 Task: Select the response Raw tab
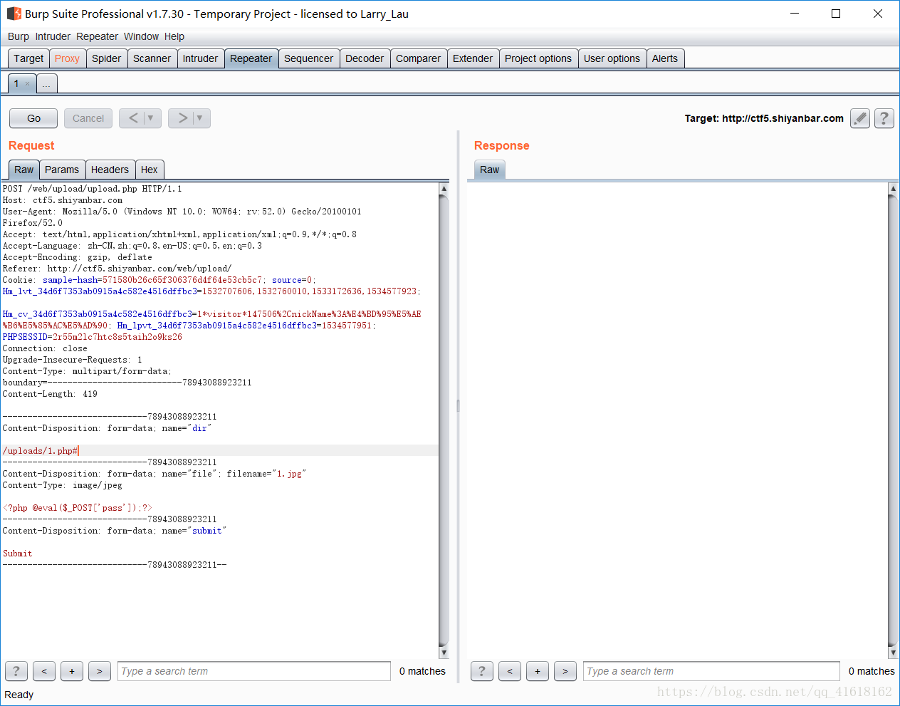pos(489,170)
